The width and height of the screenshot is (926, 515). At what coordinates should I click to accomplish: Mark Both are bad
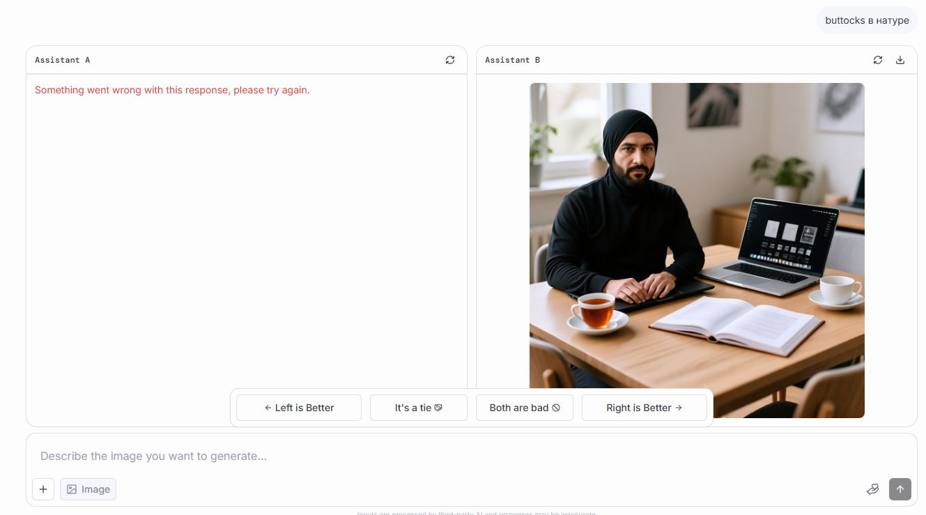525,408
